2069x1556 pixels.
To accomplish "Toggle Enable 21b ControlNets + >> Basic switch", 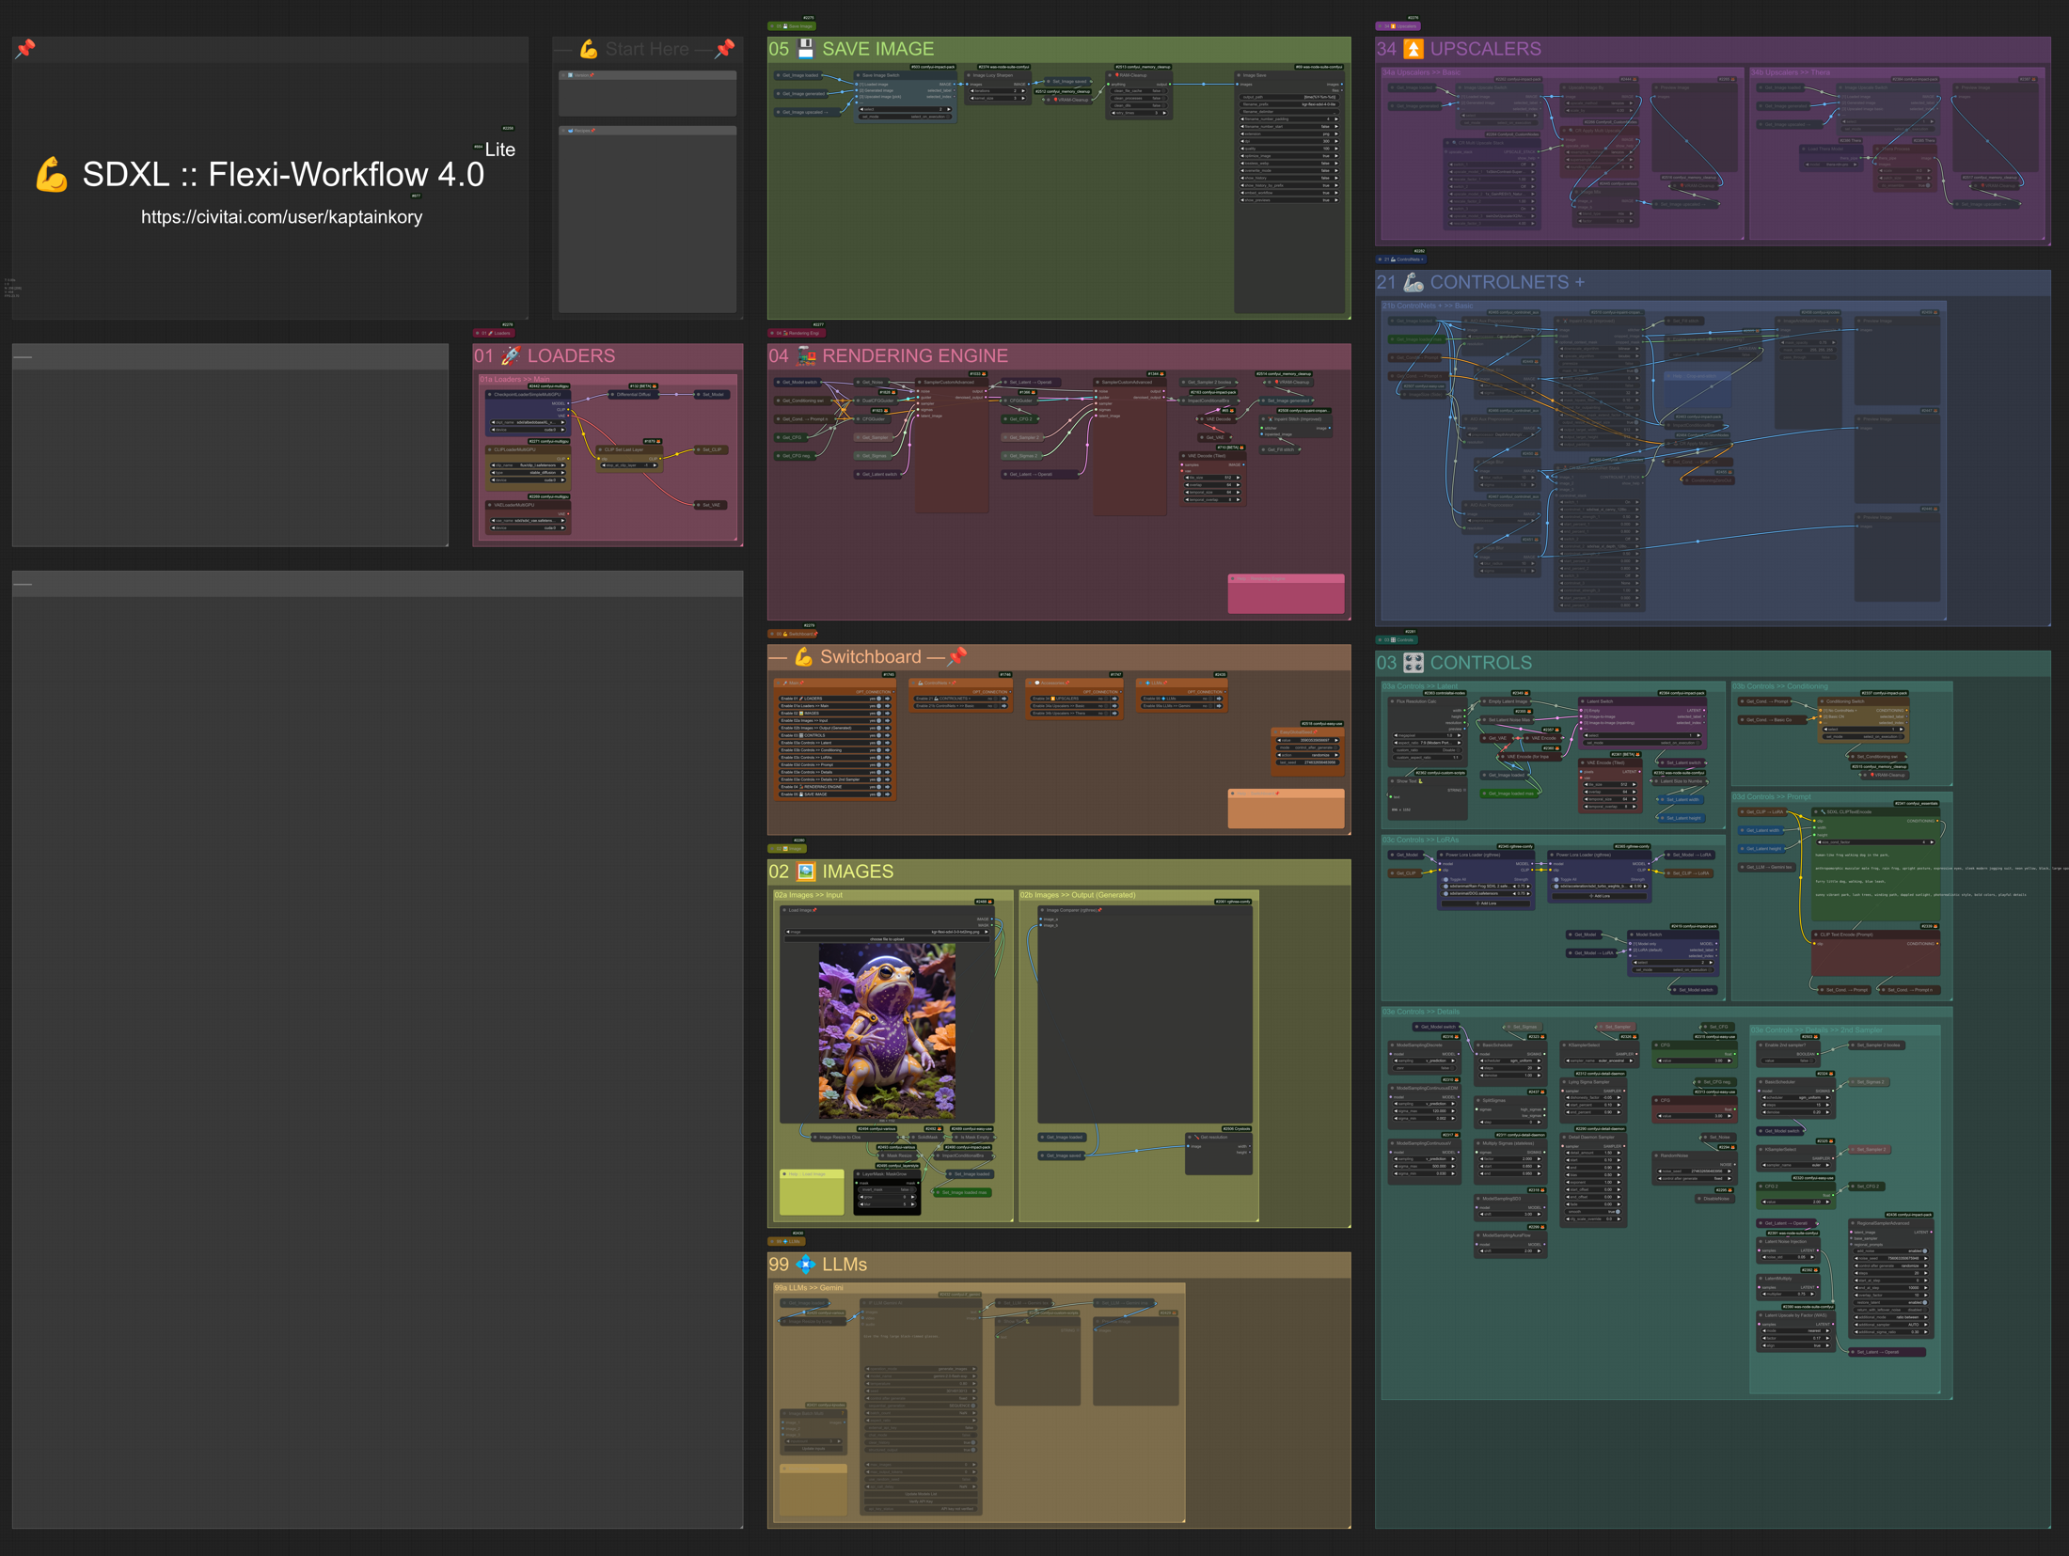I will click(x=995, y=706).
